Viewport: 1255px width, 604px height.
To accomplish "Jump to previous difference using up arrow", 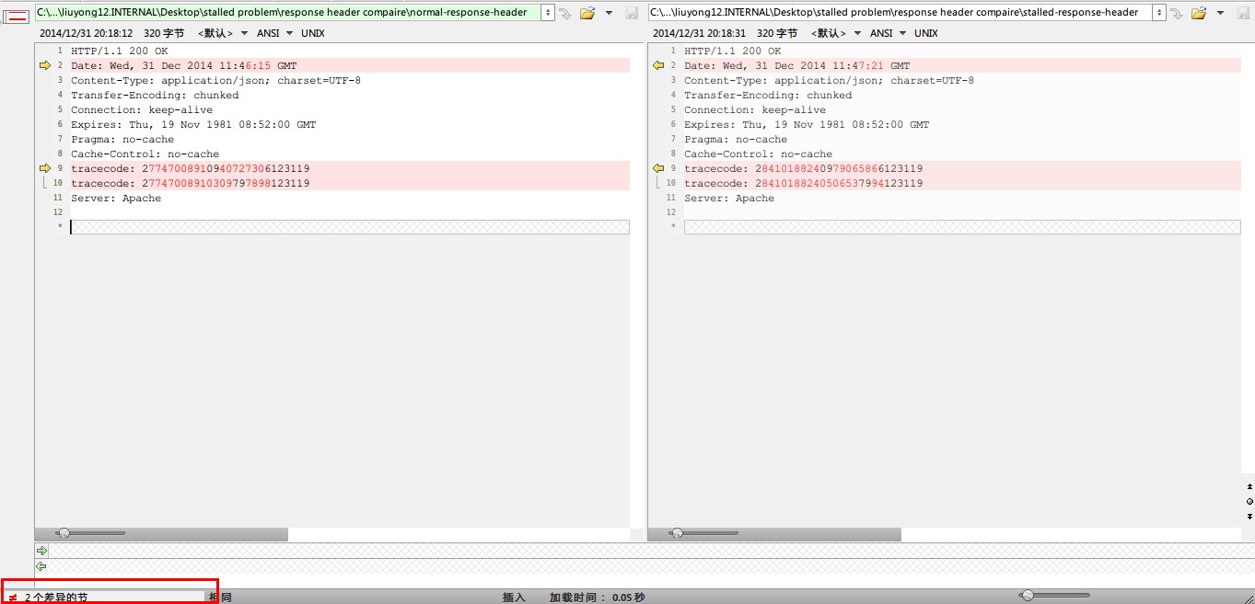I will click(1249, 485).
